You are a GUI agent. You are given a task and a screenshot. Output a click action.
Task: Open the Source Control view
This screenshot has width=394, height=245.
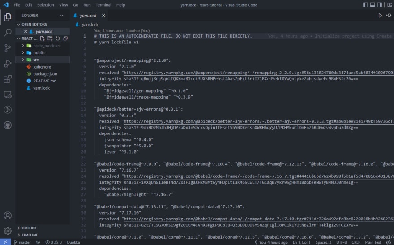point(8,48)
